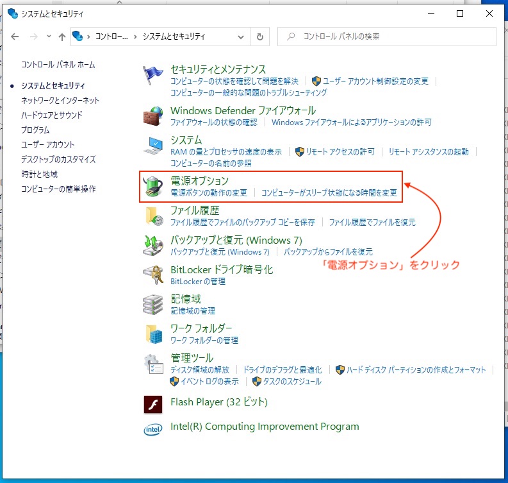Click the 電源オプション battery icon
Viewport: 508px width, 483px height.
point(153,186)
